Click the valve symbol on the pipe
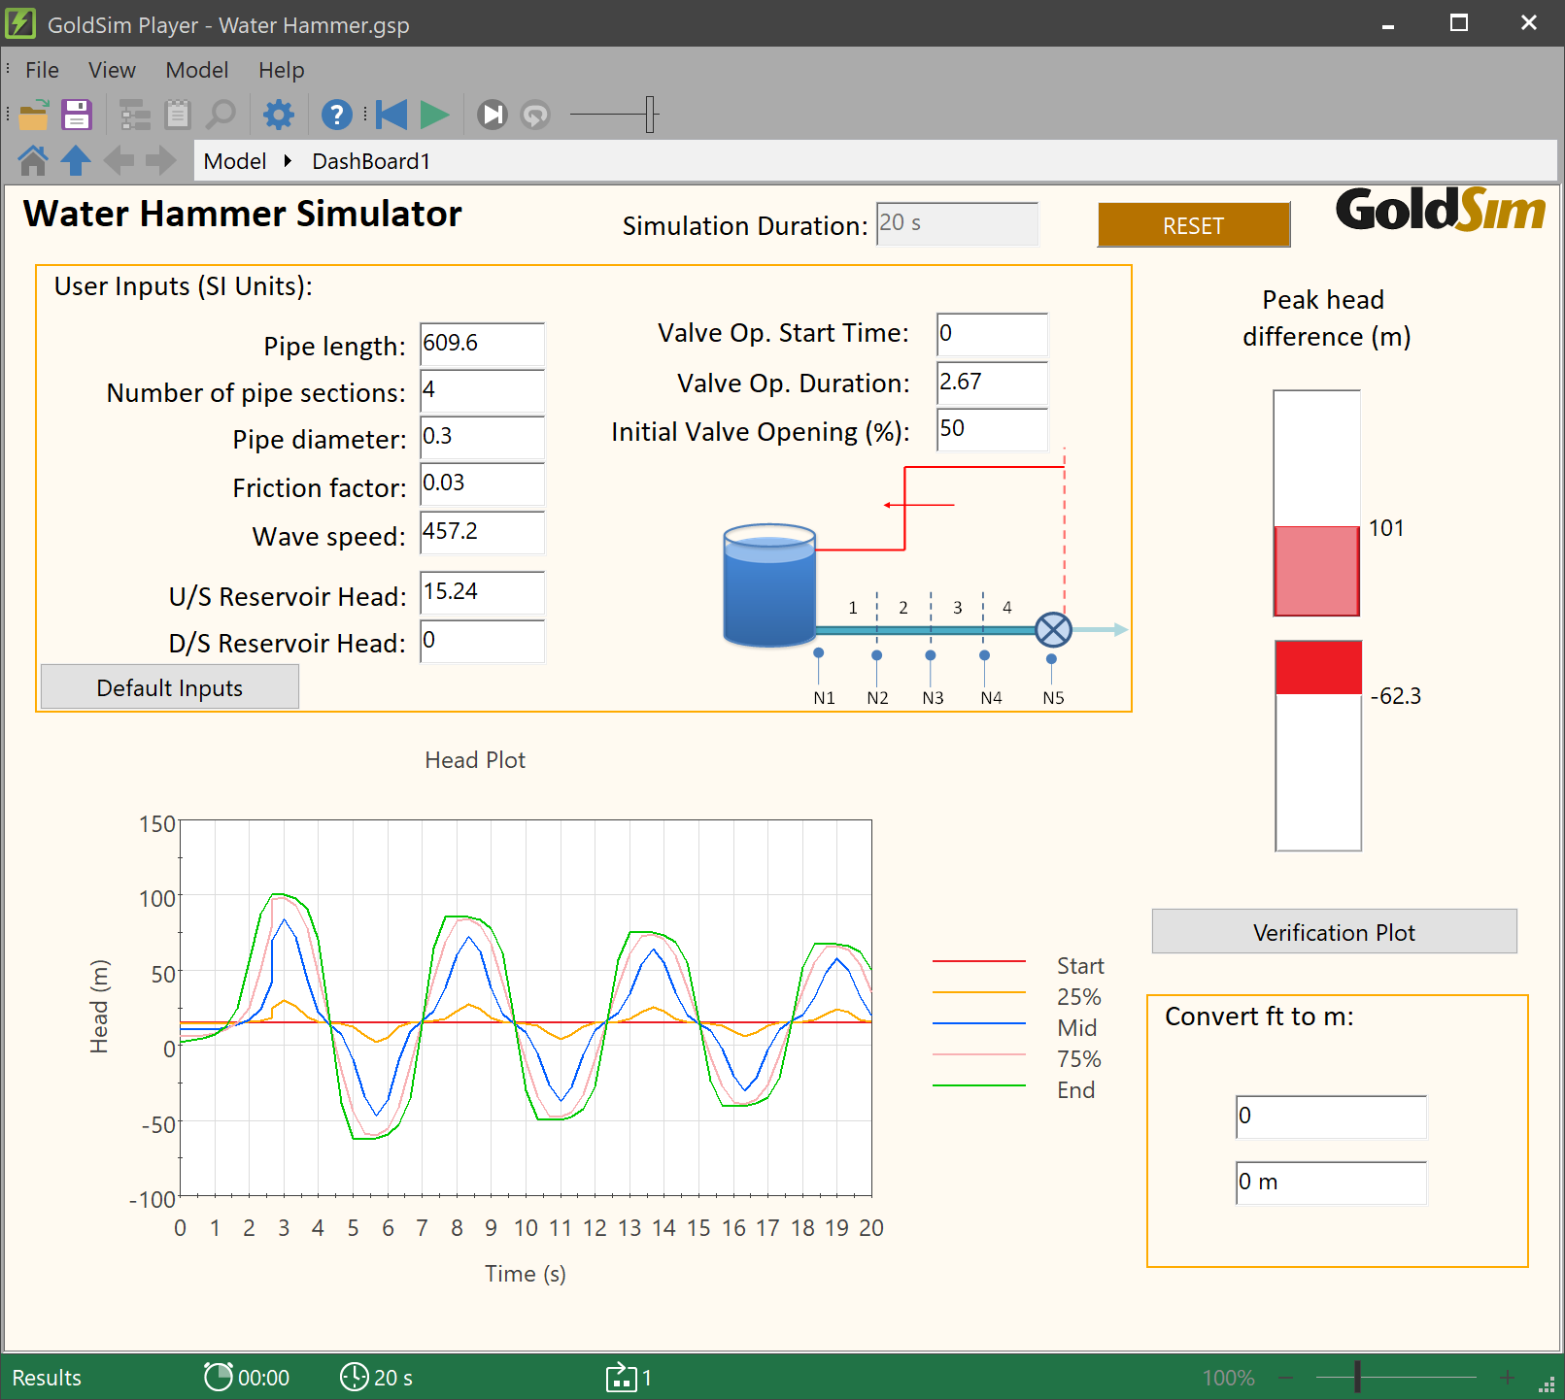 (x=1053, y=630)
